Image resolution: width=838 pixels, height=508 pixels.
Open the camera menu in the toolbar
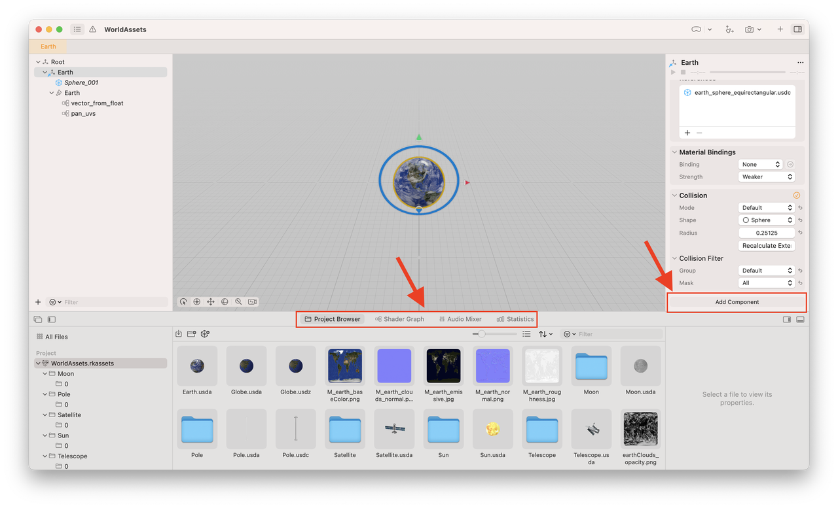[x=753, y=29]
